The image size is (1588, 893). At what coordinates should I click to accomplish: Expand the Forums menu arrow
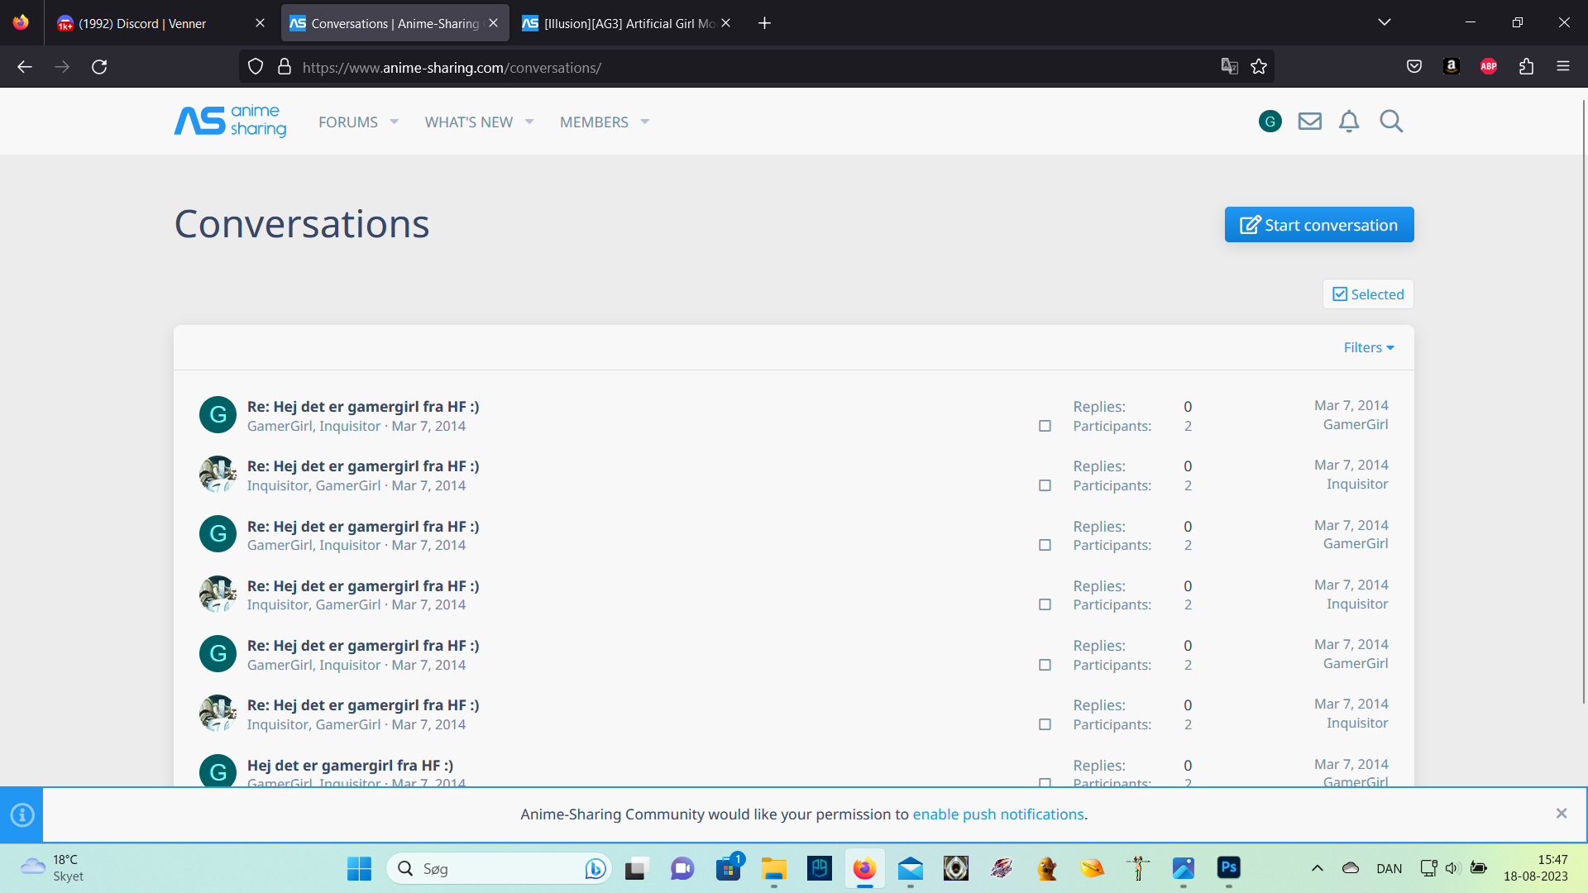click(395, 122)
